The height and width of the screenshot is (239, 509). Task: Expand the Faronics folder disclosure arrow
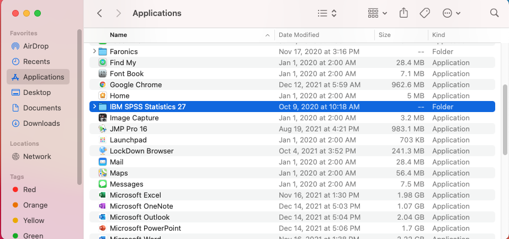[94, 51]
